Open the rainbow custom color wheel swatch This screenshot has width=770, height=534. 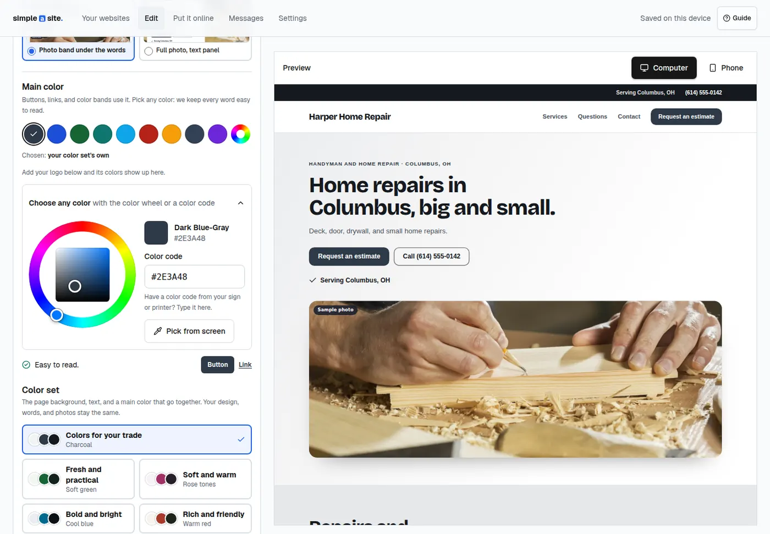click(240, 134)
